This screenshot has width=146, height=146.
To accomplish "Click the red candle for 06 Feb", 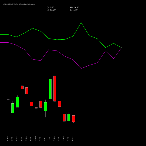I will (27, 91).
